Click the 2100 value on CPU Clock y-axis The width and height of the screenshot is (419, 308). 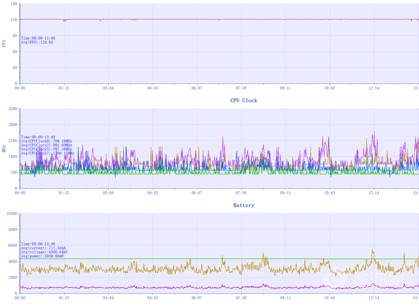11,141
